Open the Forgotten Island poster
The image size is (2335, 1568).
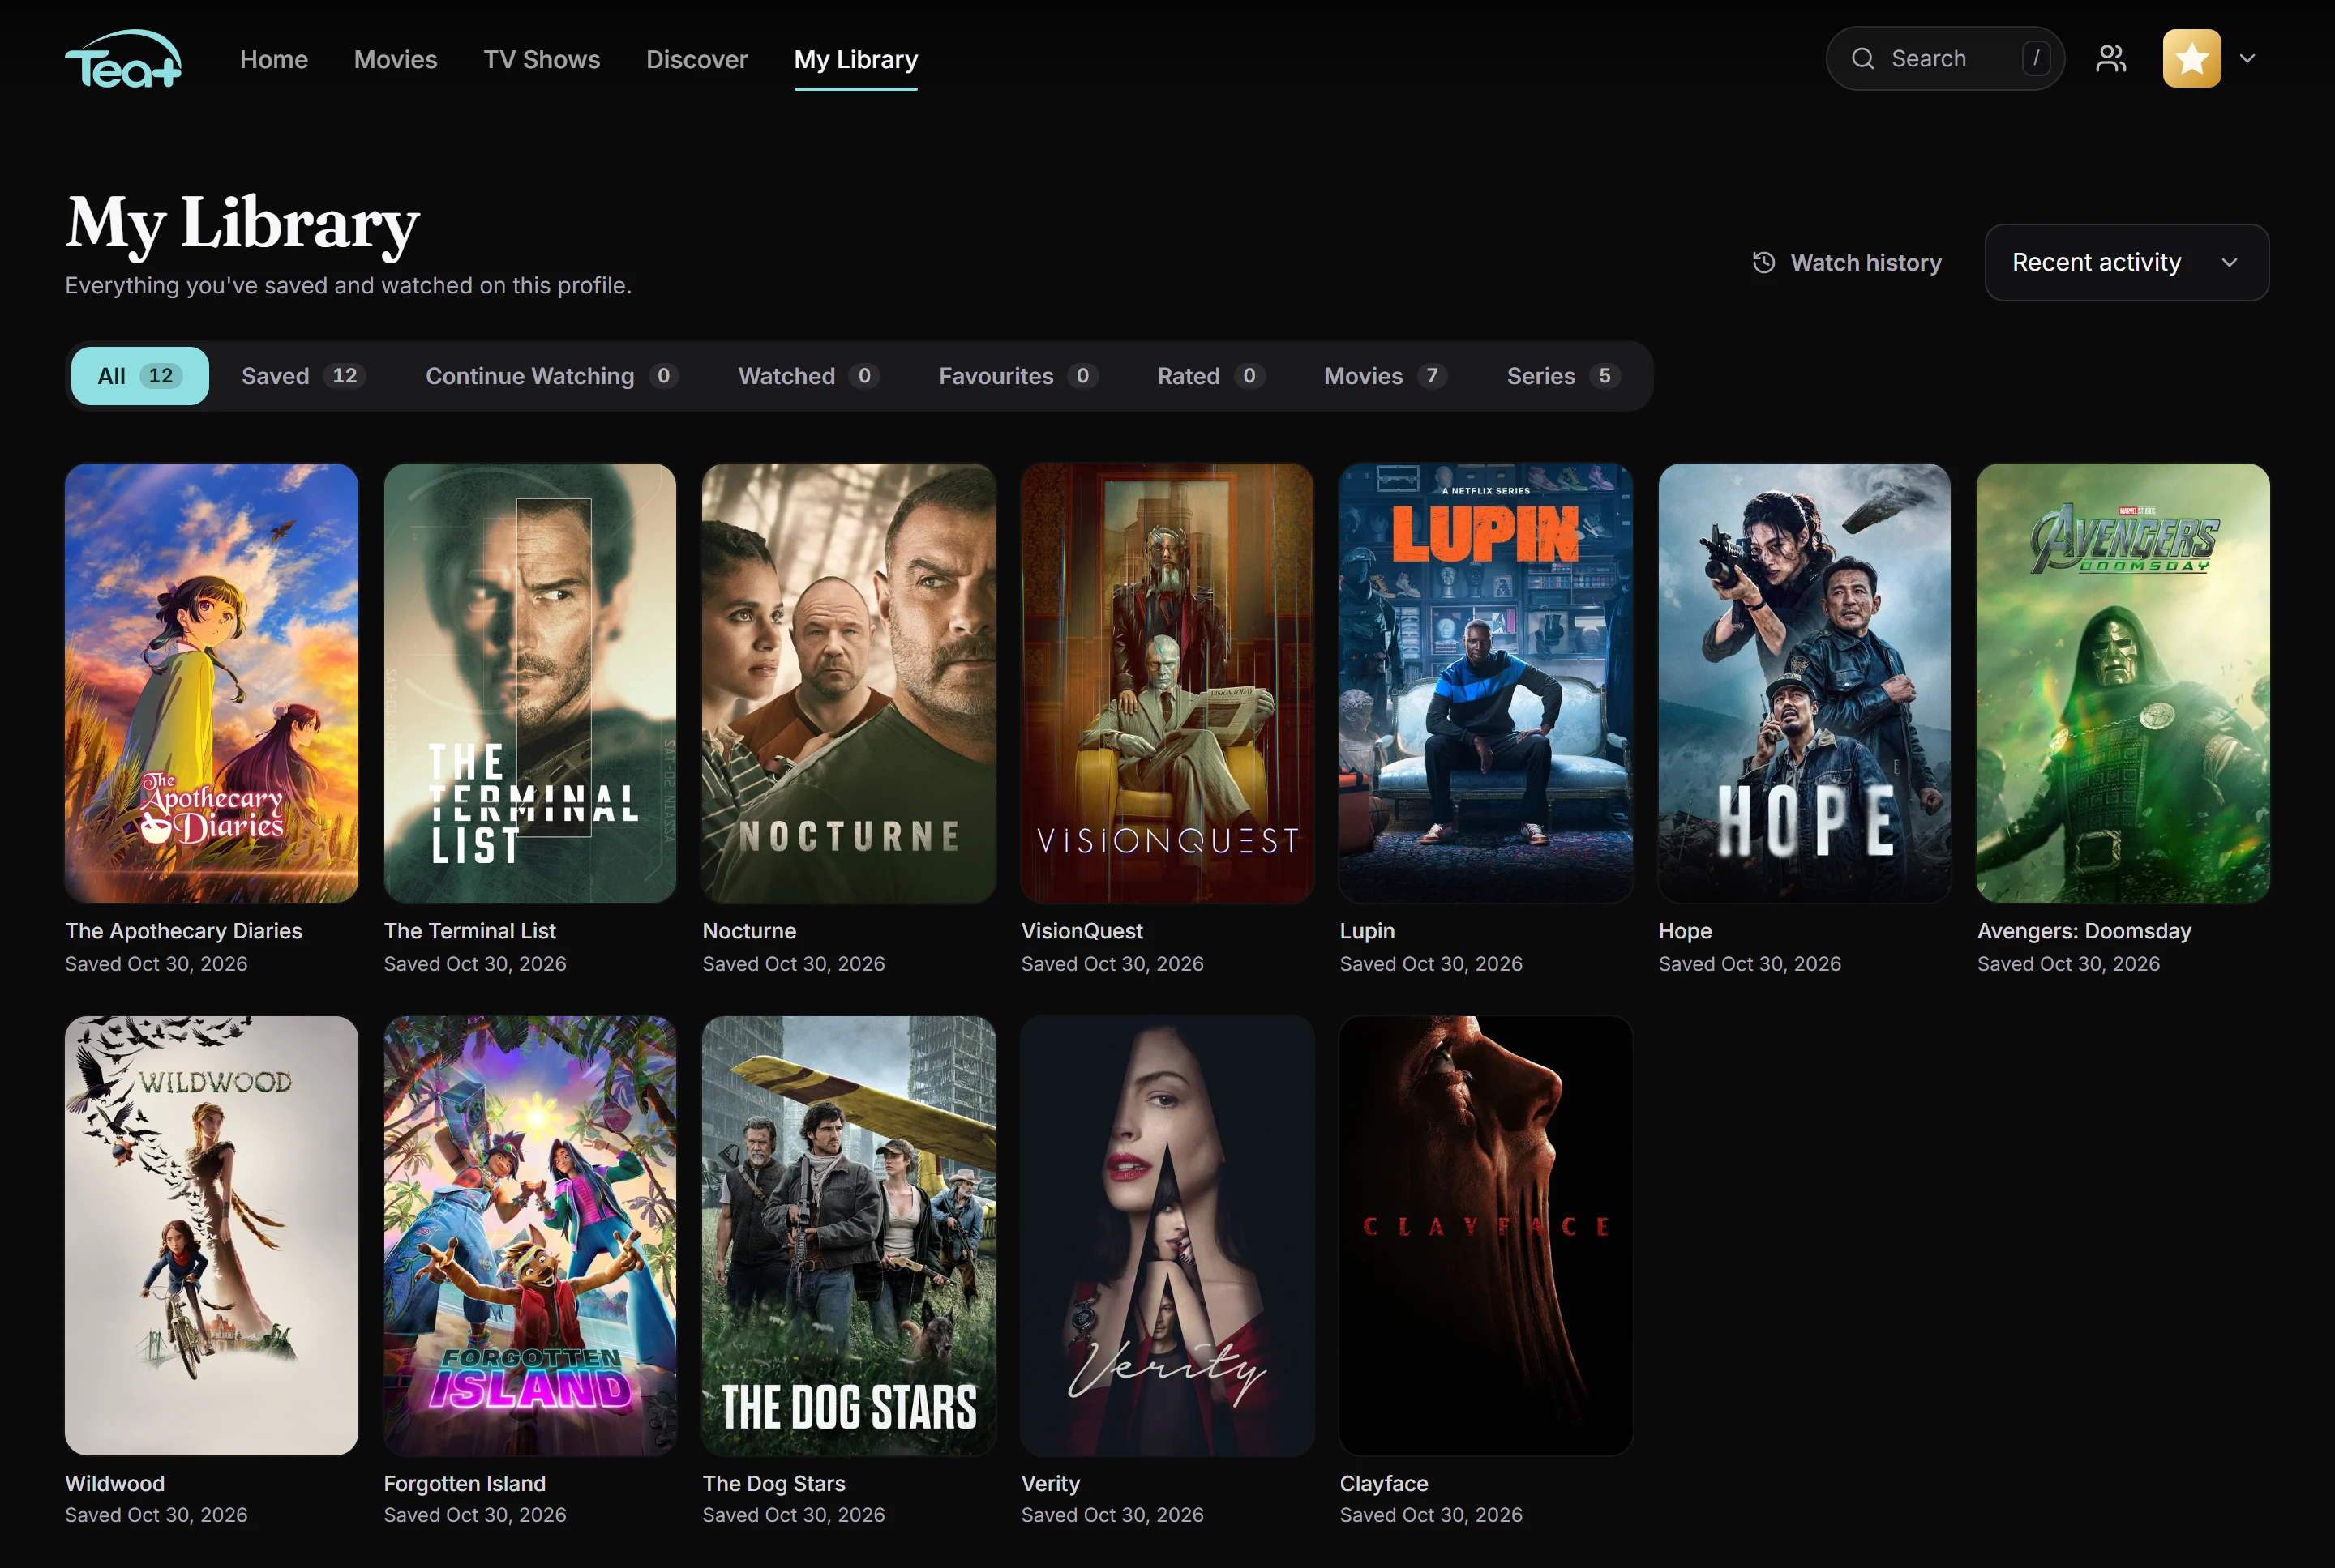[x=530, y=1236]
